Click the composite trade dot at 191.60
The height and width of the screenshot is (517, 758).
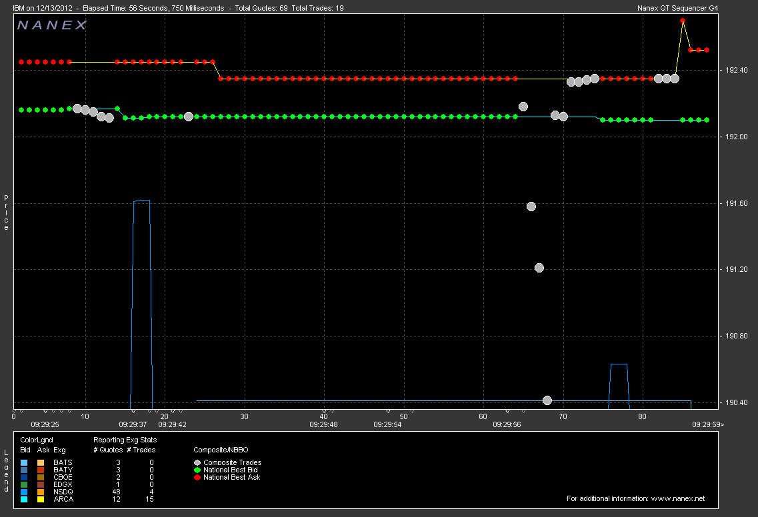click(531, 207)
